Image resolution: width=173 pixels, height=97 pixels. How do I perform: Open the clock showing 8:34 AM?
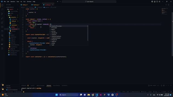coord(167,95)
